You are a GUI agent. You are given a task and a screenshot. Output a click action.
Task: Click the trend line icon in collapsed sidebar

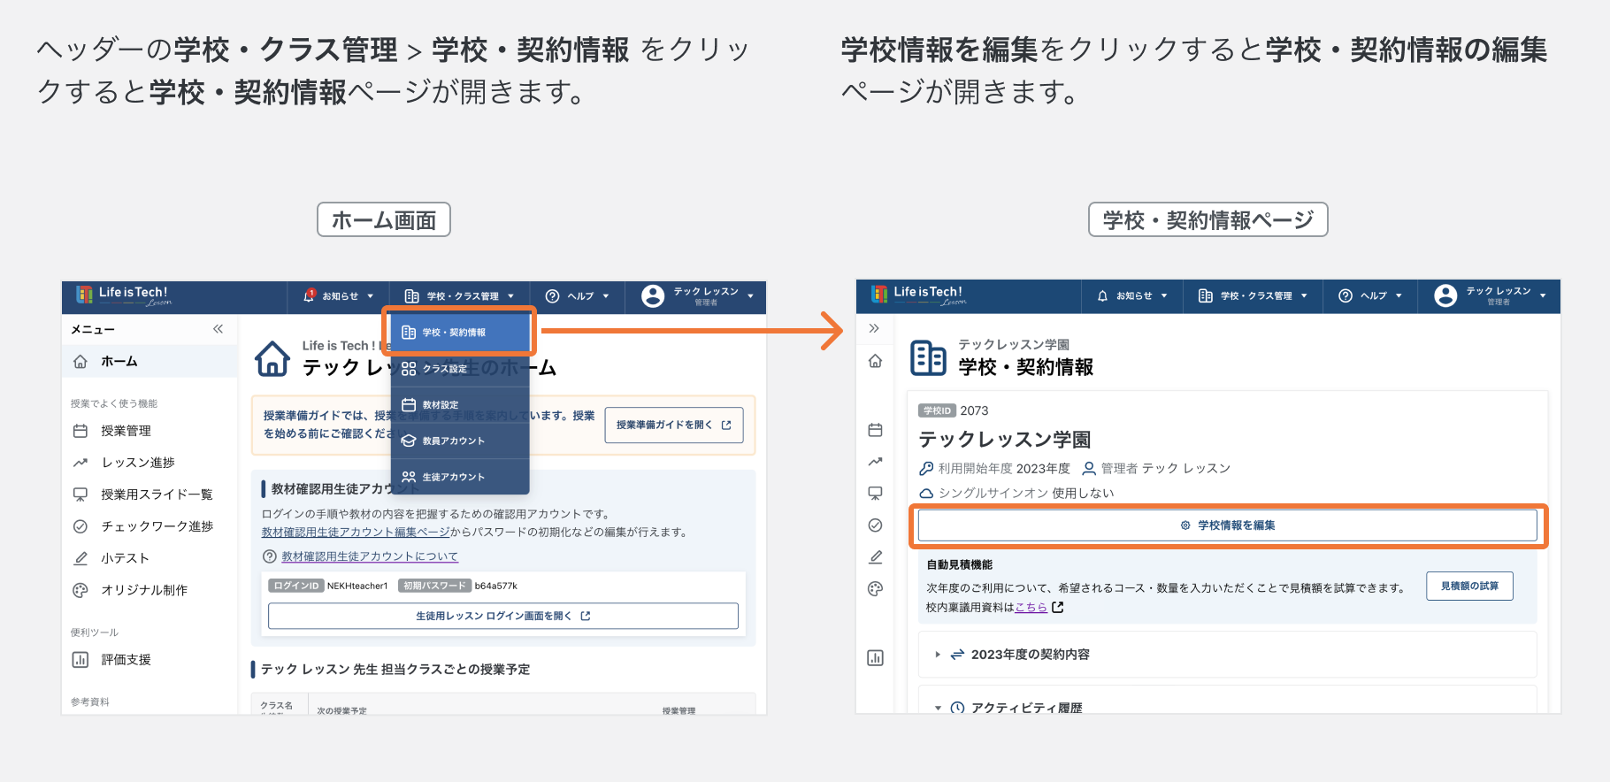point(875,462)
